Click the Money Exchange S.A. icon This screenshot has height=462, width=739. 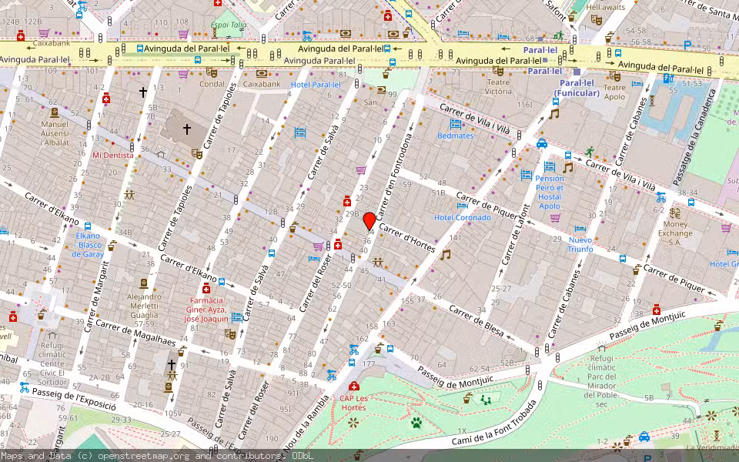[675, 213]
